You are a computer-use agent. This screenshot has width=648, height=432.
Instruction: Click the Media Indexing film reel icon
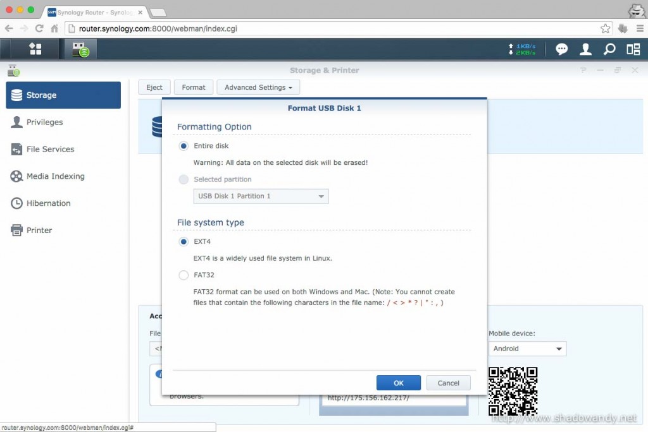tap(16, 176)
